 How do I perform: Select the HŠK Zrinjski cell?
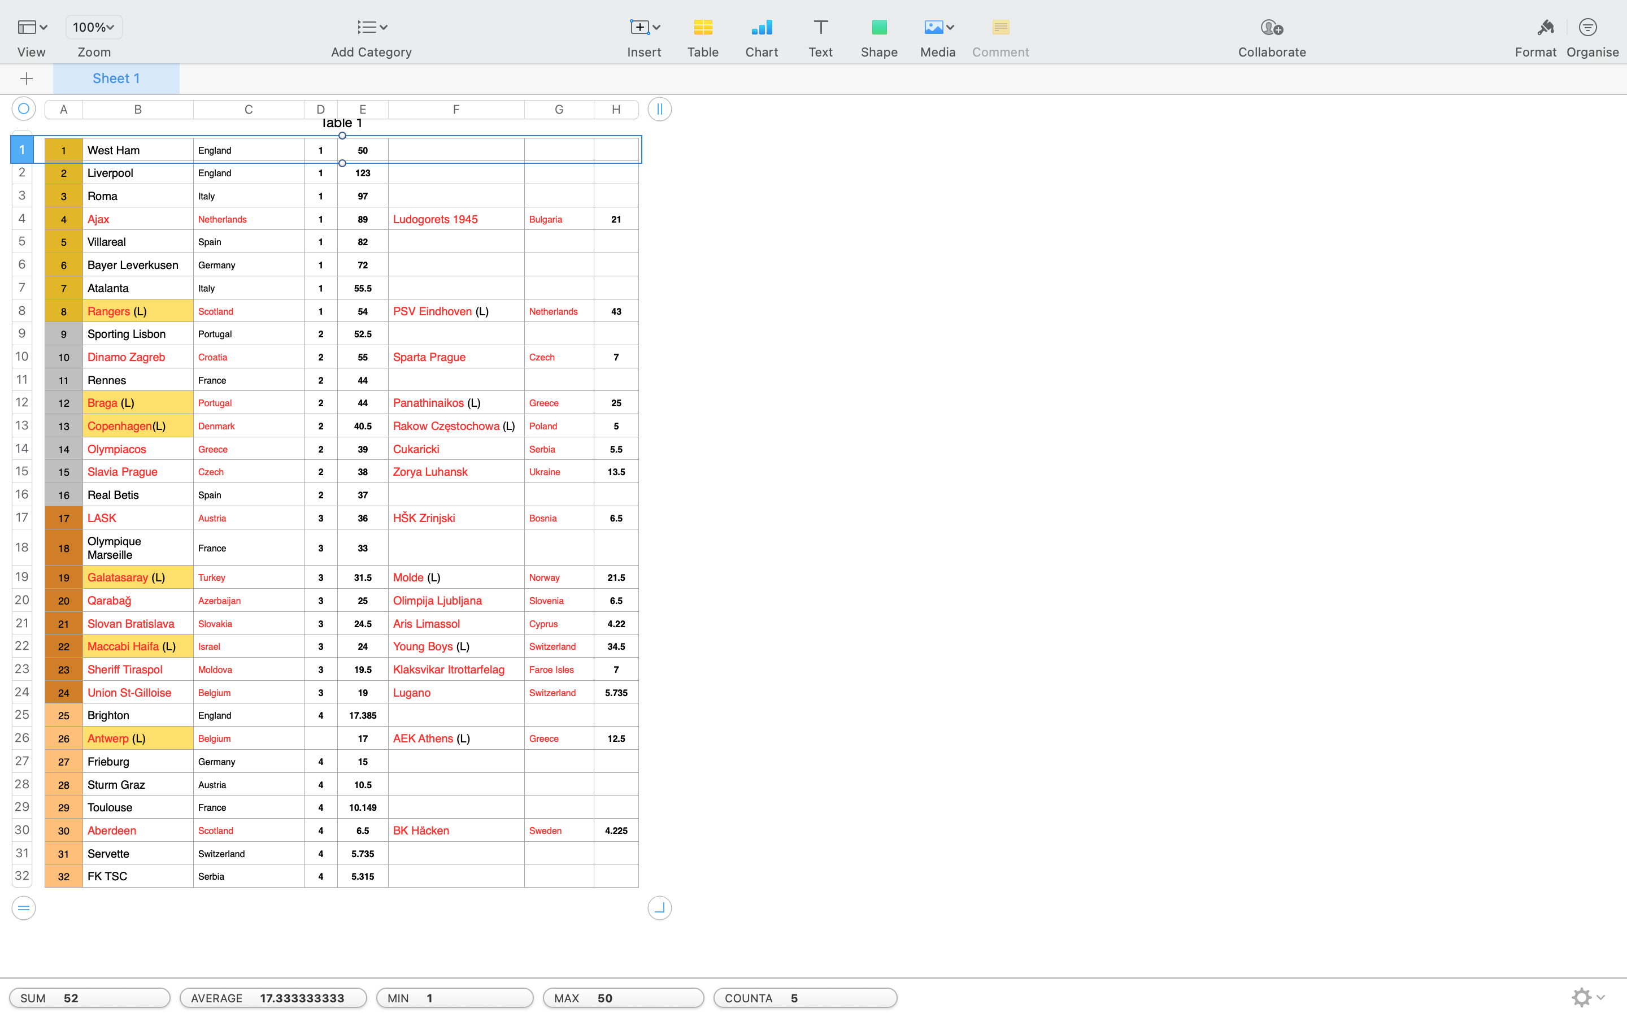456,518
